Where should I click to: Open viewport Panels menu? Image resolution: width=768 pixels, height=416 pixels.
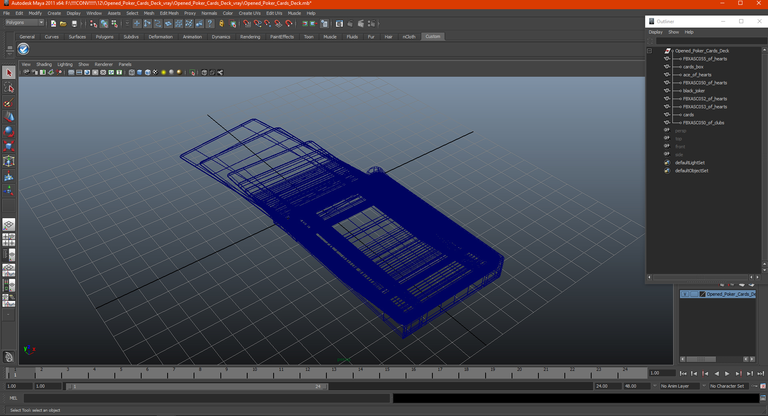(x=125, y=64)
